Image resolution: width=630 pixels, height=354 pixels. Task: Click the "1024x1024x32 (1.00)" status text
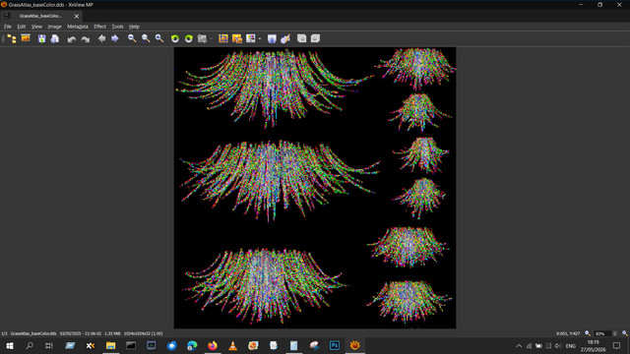(x=144, y=333)
